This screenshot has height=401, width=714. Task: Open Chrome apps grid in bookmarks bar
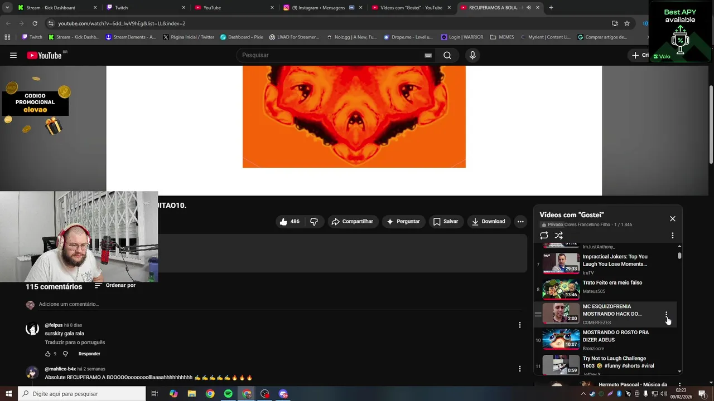(7, 37)
